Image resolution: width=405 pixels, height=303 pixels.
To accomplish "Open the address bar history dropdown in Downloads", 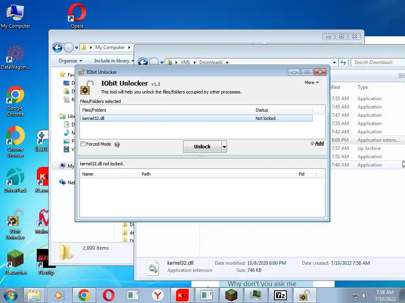I will (334, 62).
